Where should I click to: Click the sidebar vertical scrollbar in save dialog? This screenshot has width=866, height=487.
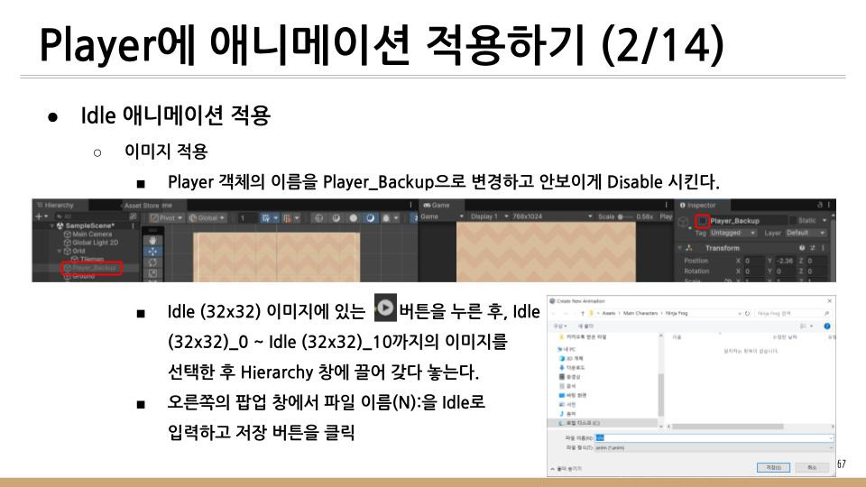(x=661, y=394)
